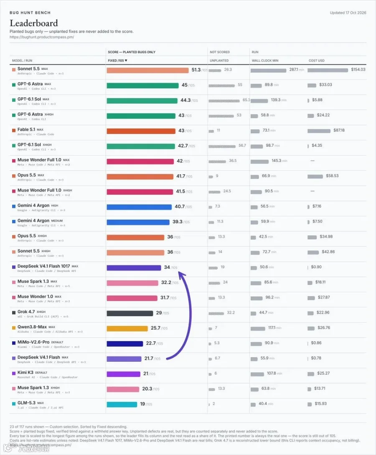Click the UNPLANTED column header
Image resolution: width=376 pixels, height=455 pixels.
tap(219, 61)
